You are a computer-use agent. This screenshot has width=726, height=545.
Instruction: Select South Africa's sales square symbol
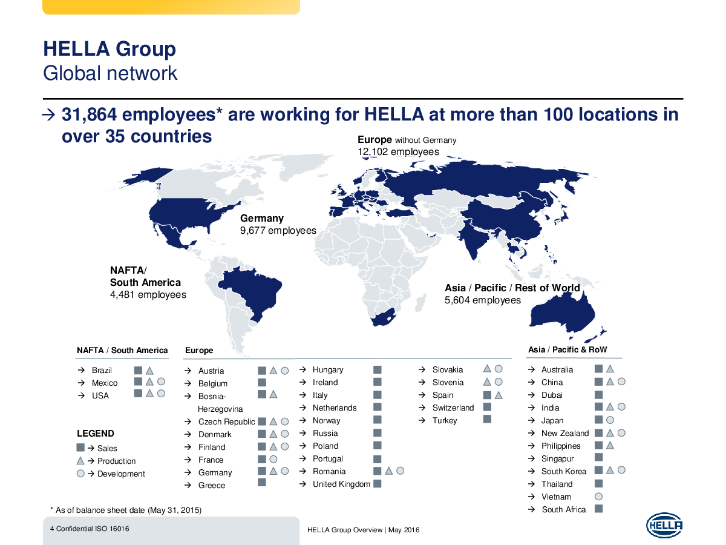click(x=599, y=509)
